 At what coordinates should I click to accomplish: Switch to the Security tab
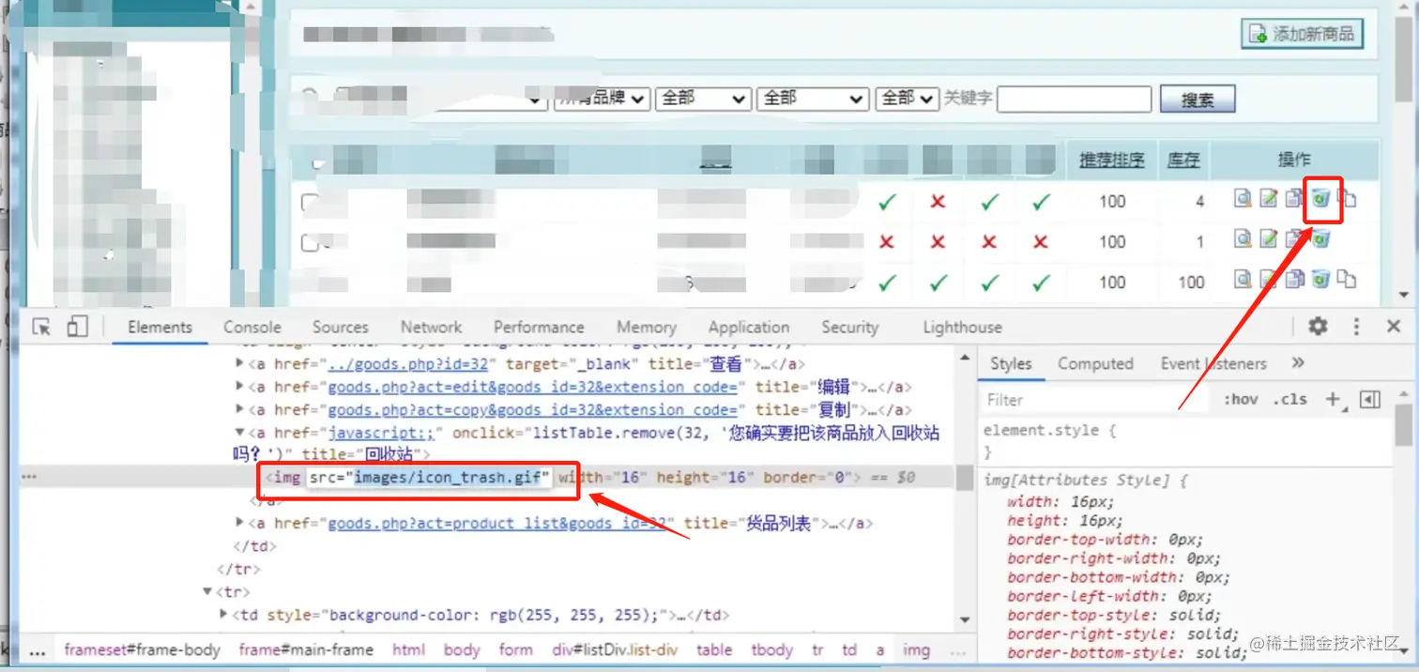(849, 327)
